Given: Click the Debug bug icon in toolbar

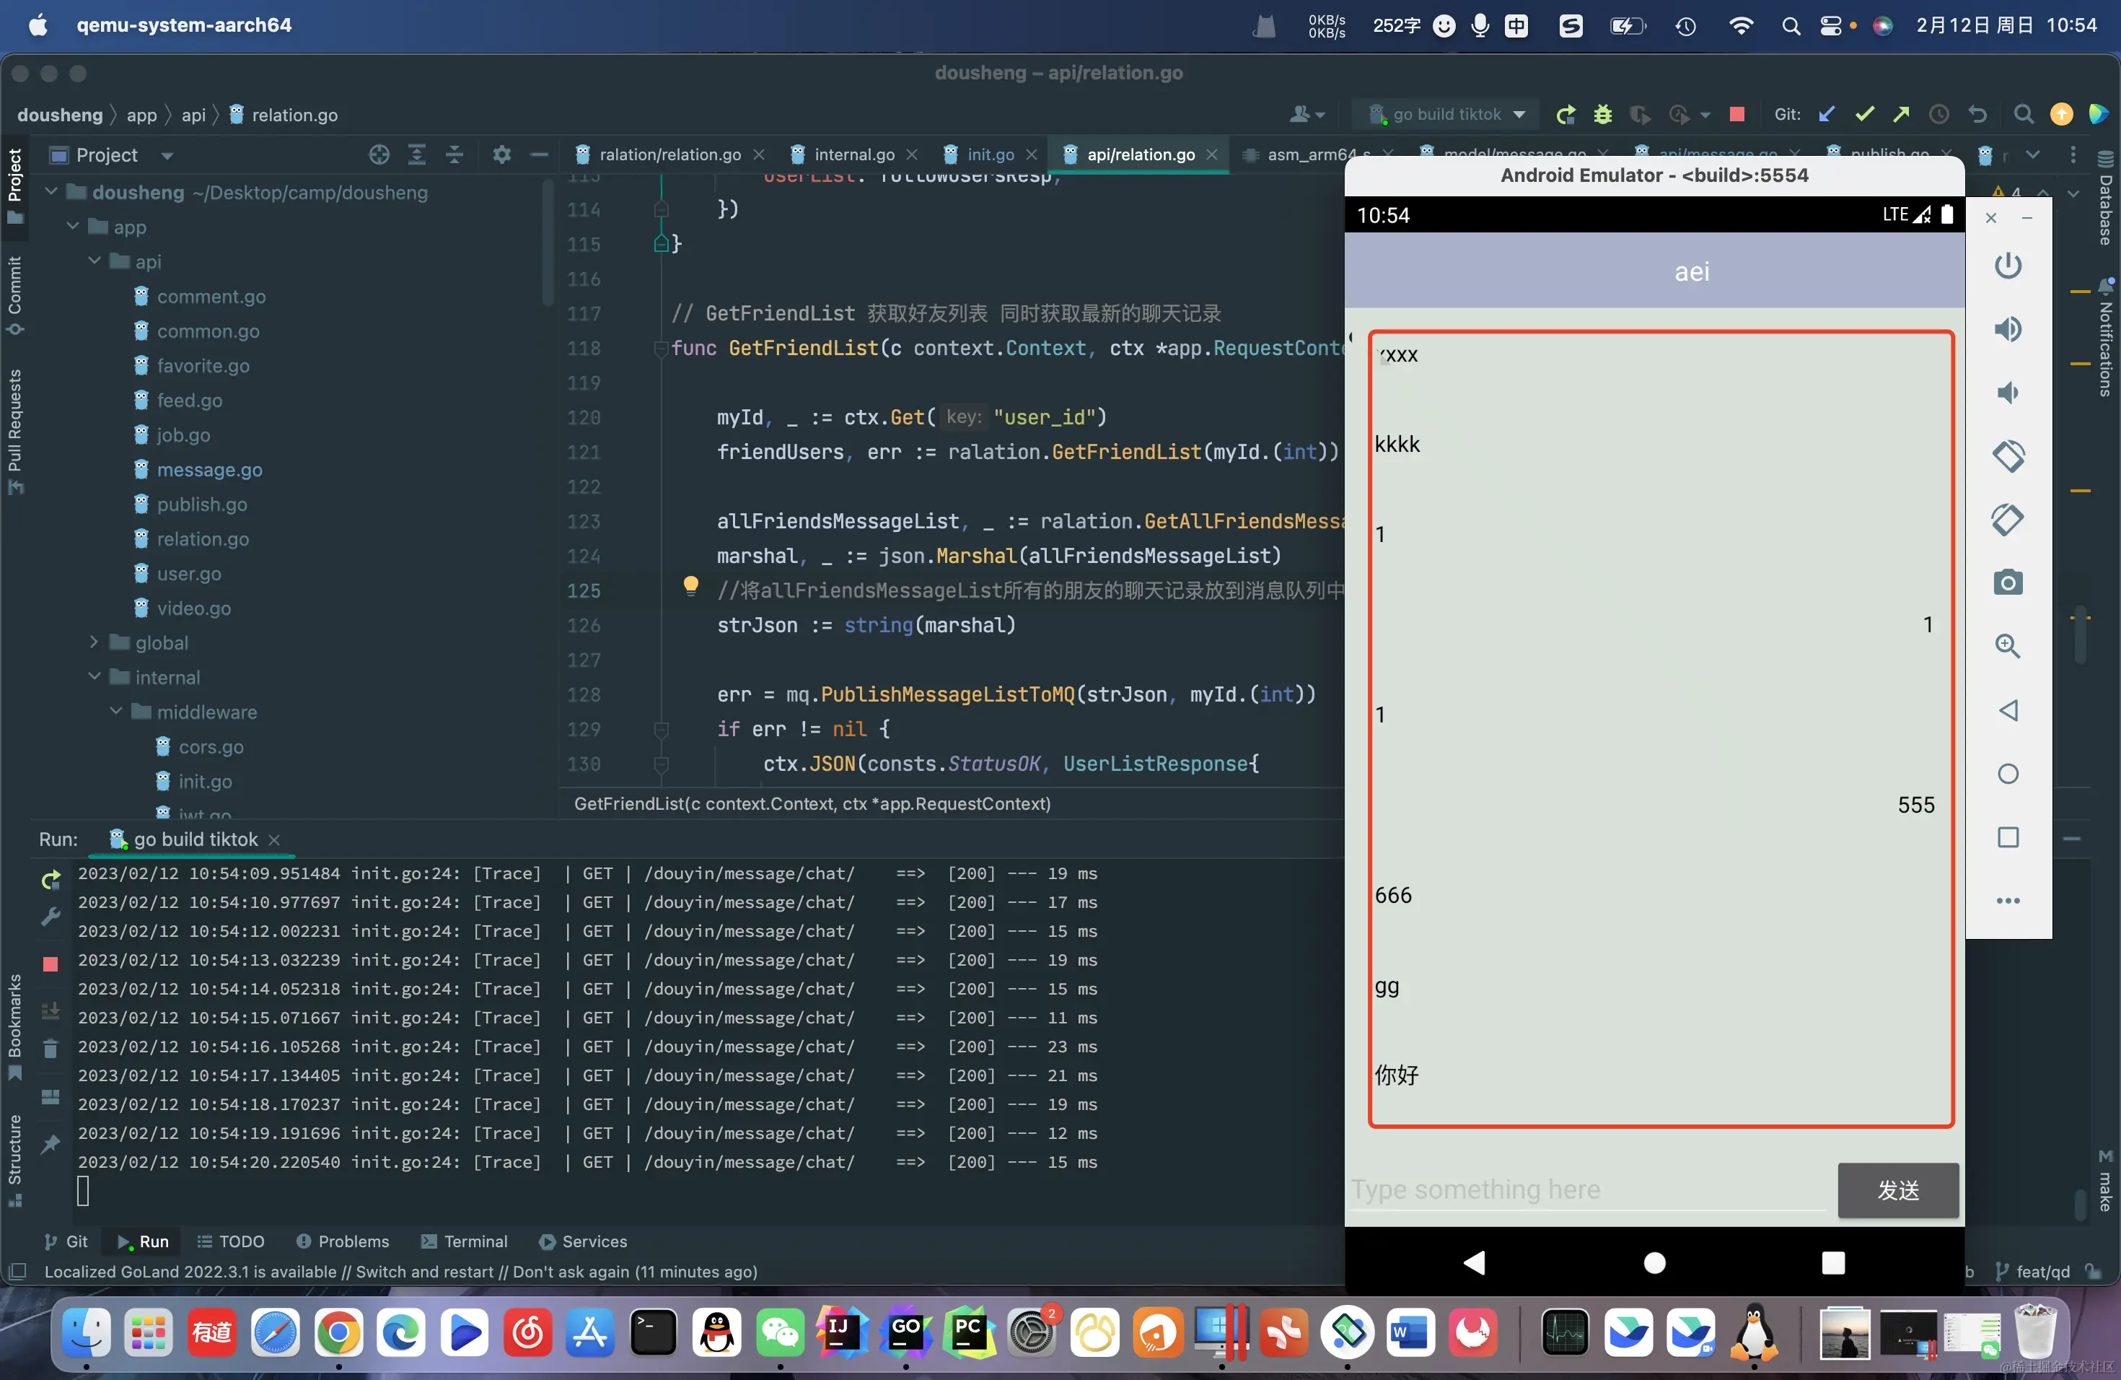Looking at the screenshot, I should tap(1602, 114).
